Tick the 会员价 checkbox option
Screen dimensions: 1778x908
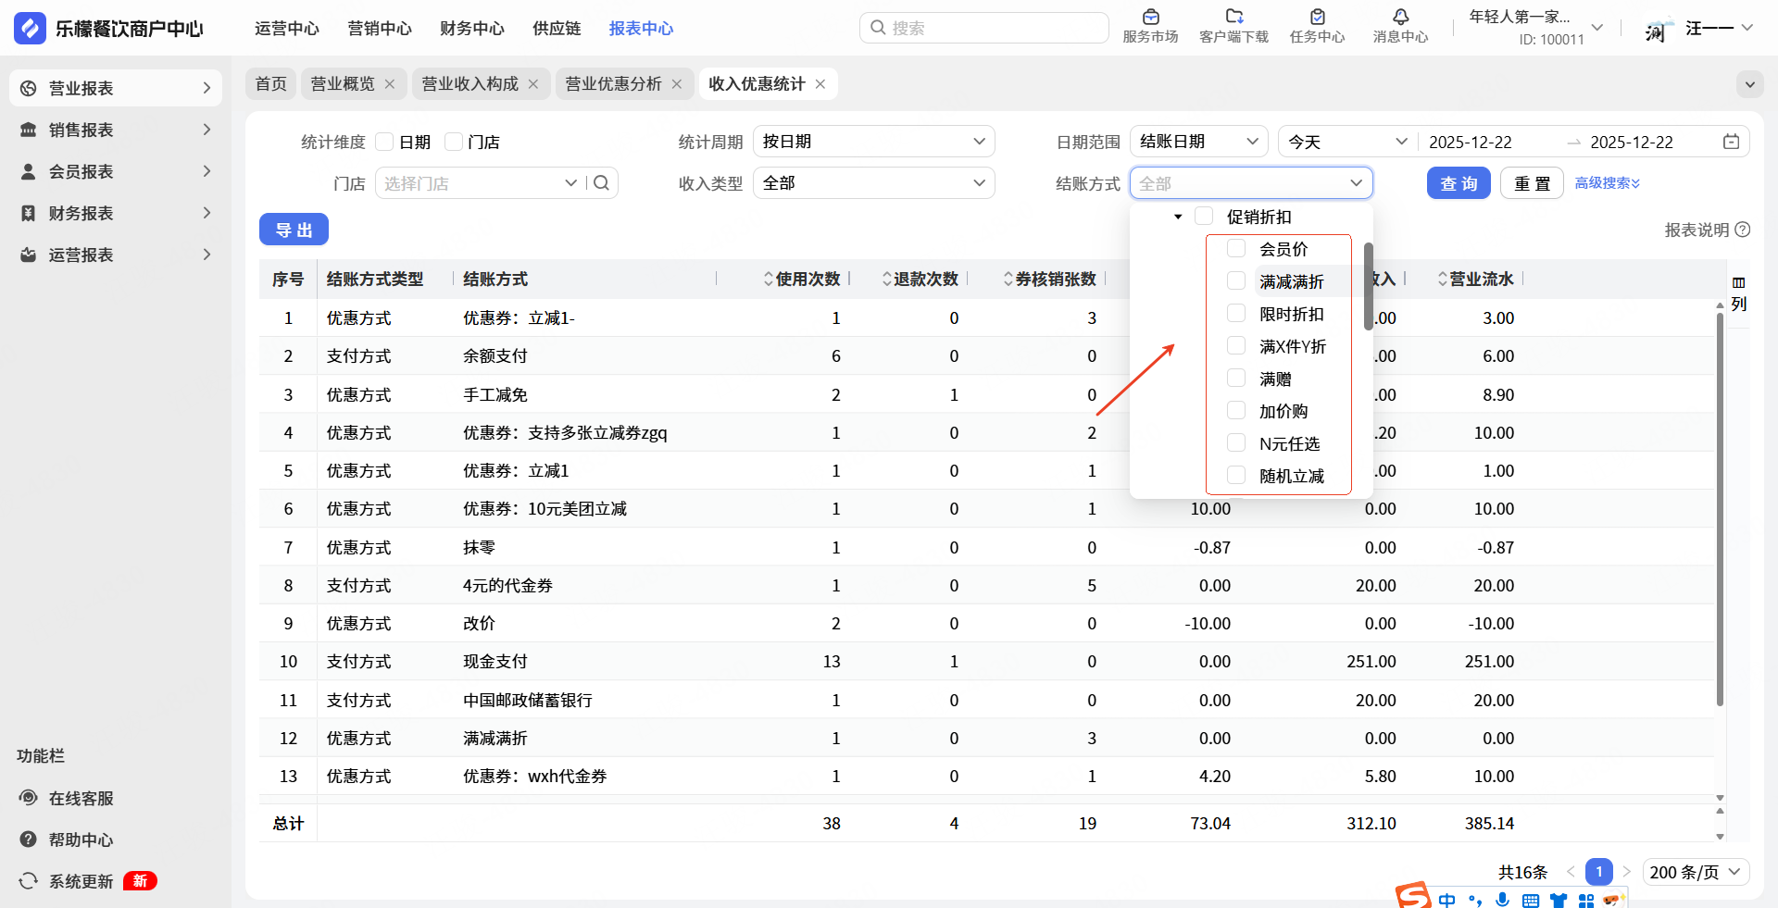click(1236, 249)
